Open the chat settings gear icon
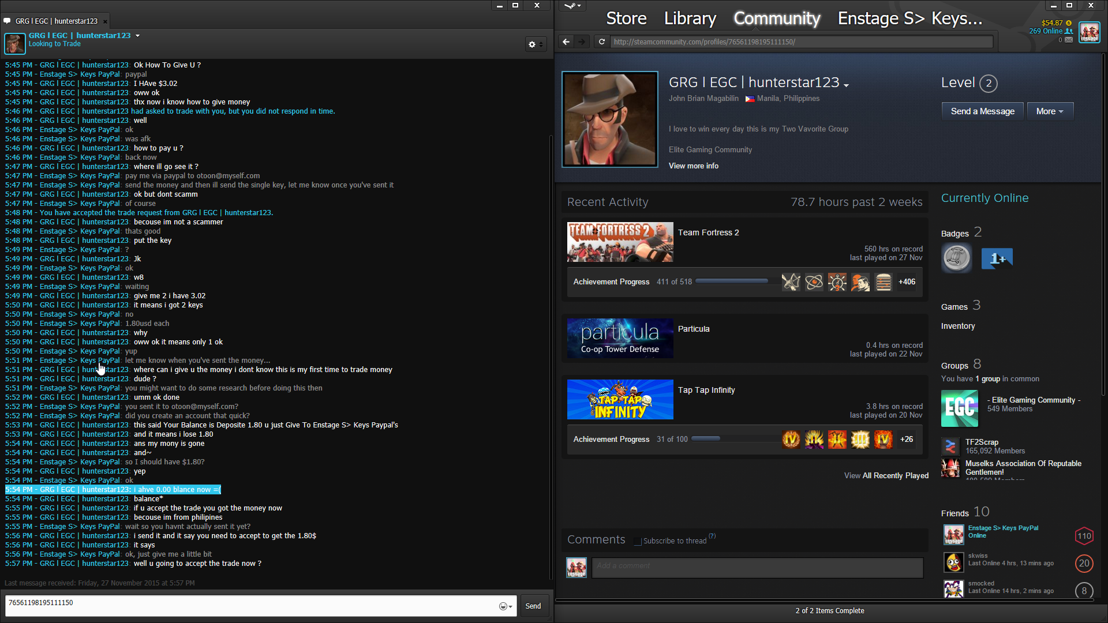The height and width of the screenshot is (623, 1108). click(532, 44)
